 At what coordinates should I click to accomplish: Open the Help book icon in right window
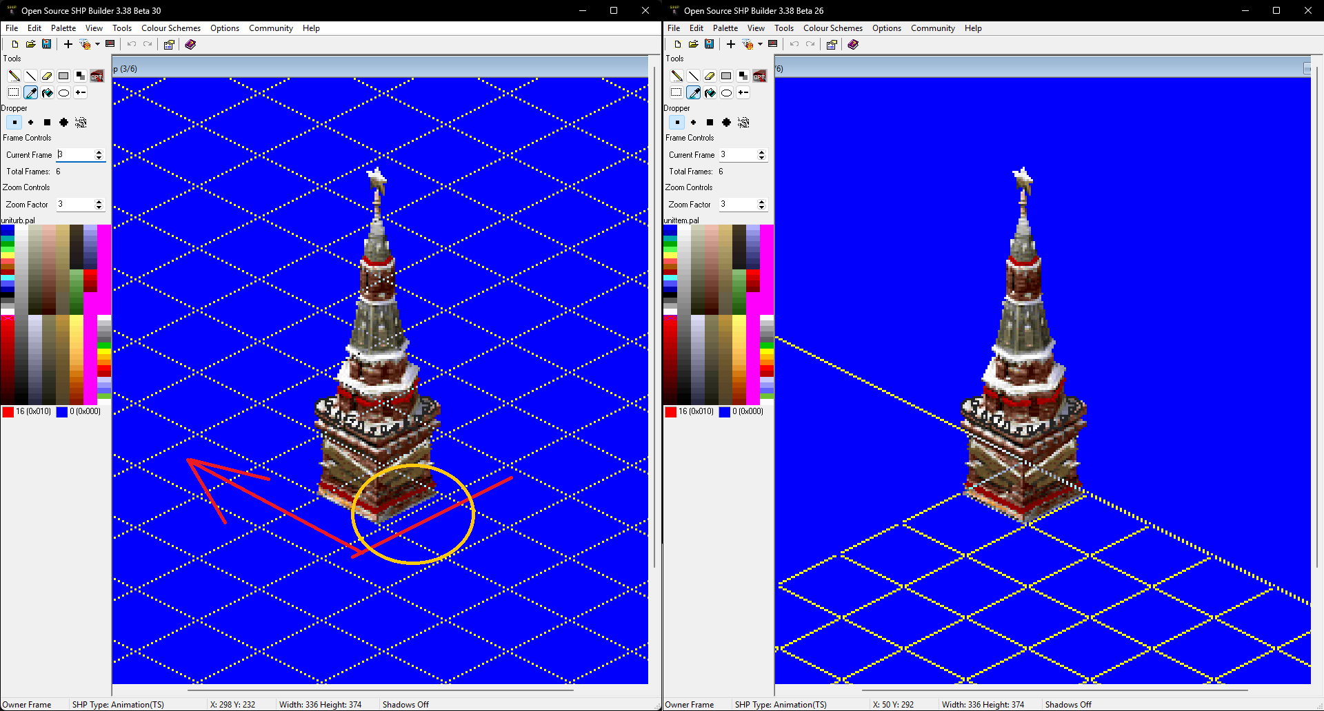[853, 44]
